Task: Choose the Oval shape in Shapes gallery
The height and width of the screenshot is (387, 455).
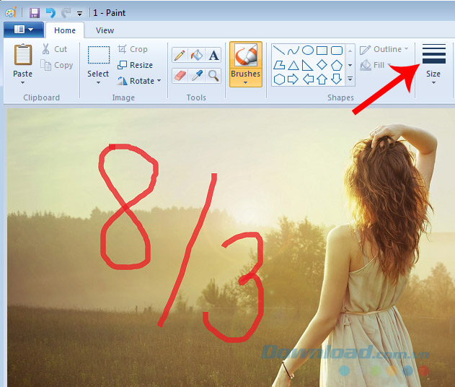Action: point(308,50)
